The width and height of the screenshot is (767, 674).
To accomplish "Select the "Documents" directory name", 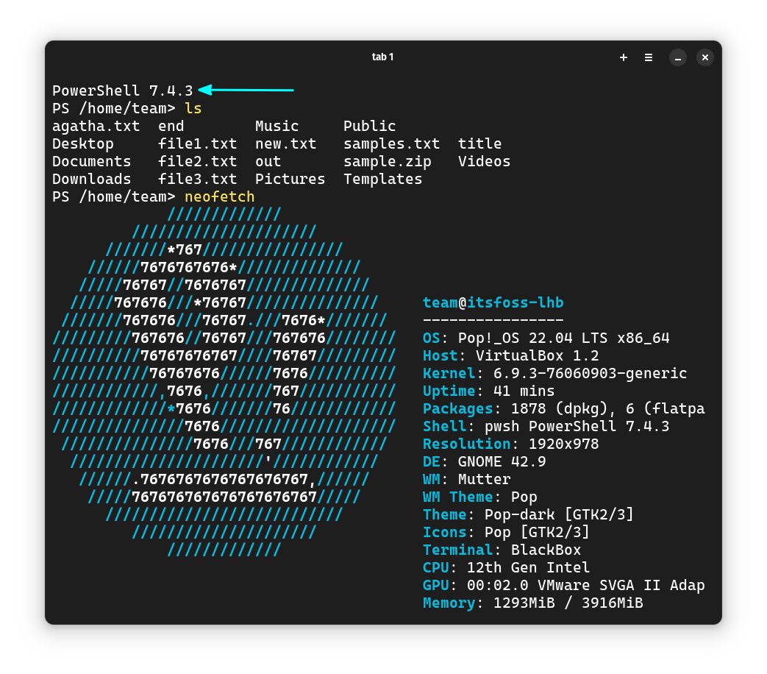I will pos(92,161).
